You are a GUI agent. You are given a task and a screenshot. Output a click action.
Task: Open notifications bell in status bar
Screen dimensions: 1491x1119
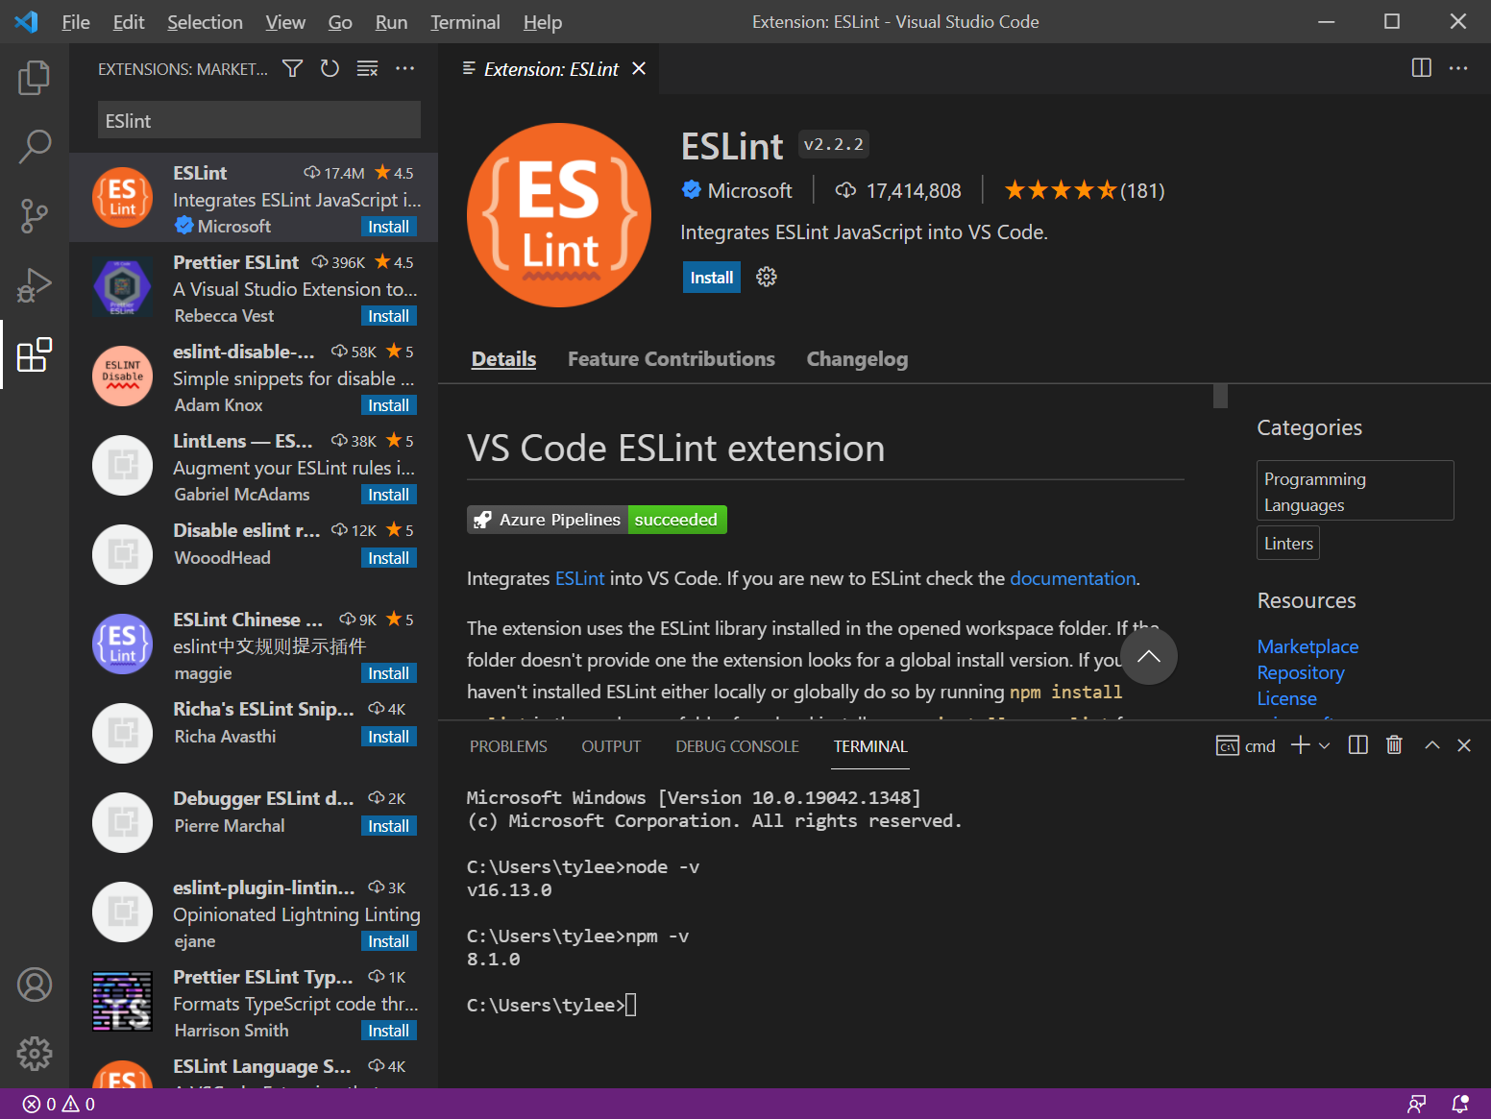(1460, 1104)
